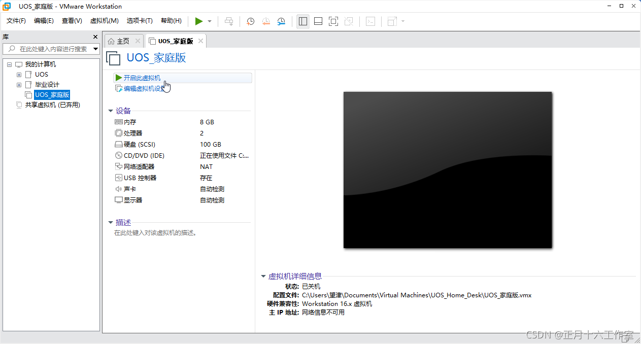Image resolution: width=641 pixels, height=344 pixels.
Task: Collapse the 我的计算机 tree node
Action: (x=10, y=64)
